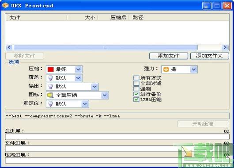
Task: Click the 路径 column header
Action: point(179,18)
